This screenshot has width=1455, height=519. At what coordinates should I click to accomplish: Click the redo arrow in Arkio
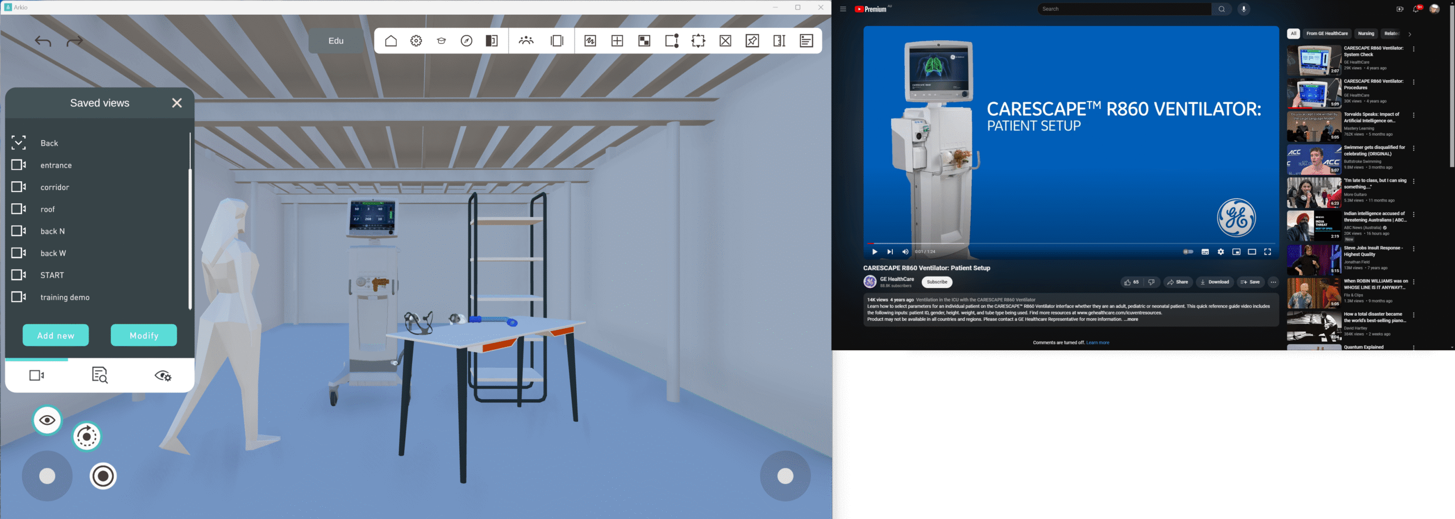(x=74, y=41)
